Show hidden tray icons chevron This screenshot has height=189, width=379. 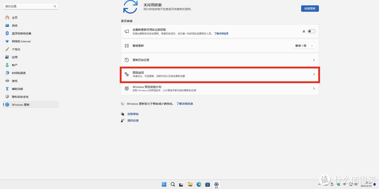(319, 185)
